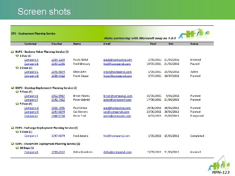Viewport: 235px width, 176px height.
Task: Open the Company J customer link
Action: pyautogui.click(x=31, y=136)
